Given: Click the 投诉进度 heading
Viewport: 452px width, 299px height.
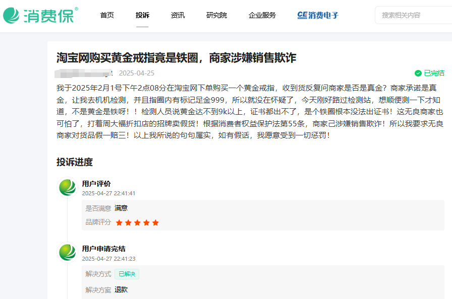Looking at the screenshot, I should (x=74, y=162).
